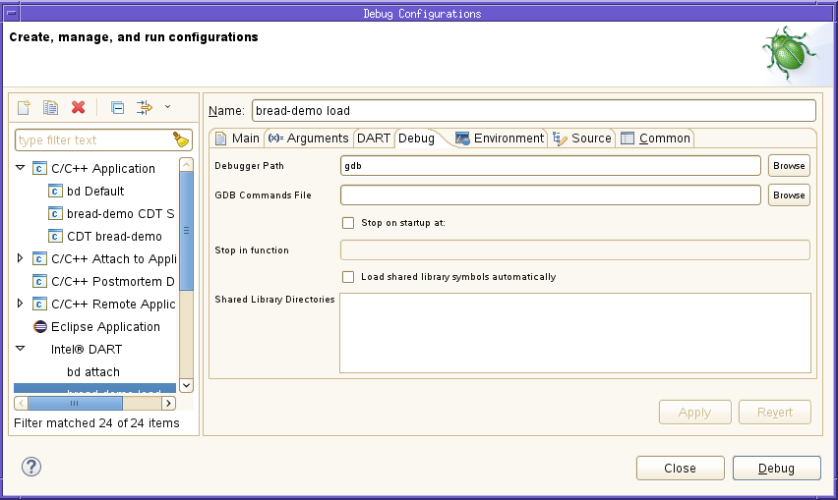
Task: Switch to the DART tab
Action: (373, 139)
